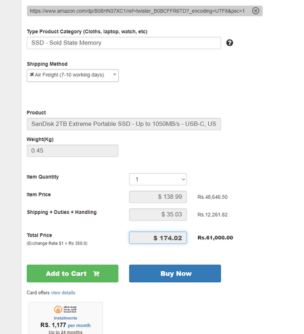This screenshot has width=304, height=334.
Task: Click the 'Item Quantity' label
Action: [43, 177]
